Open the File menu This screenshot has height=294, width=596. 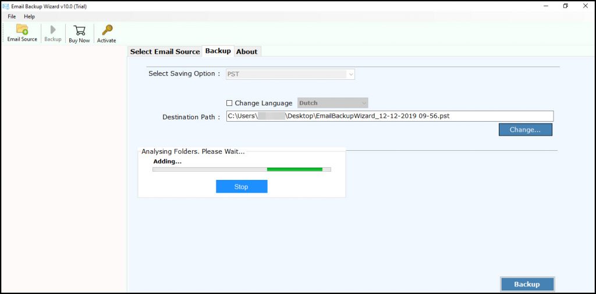(12, 16)
